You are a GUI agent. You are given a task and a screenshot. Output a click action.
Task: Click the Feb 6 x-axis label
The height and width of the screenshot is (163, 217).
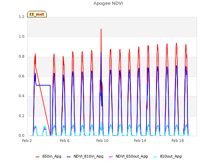pos(64,141)
